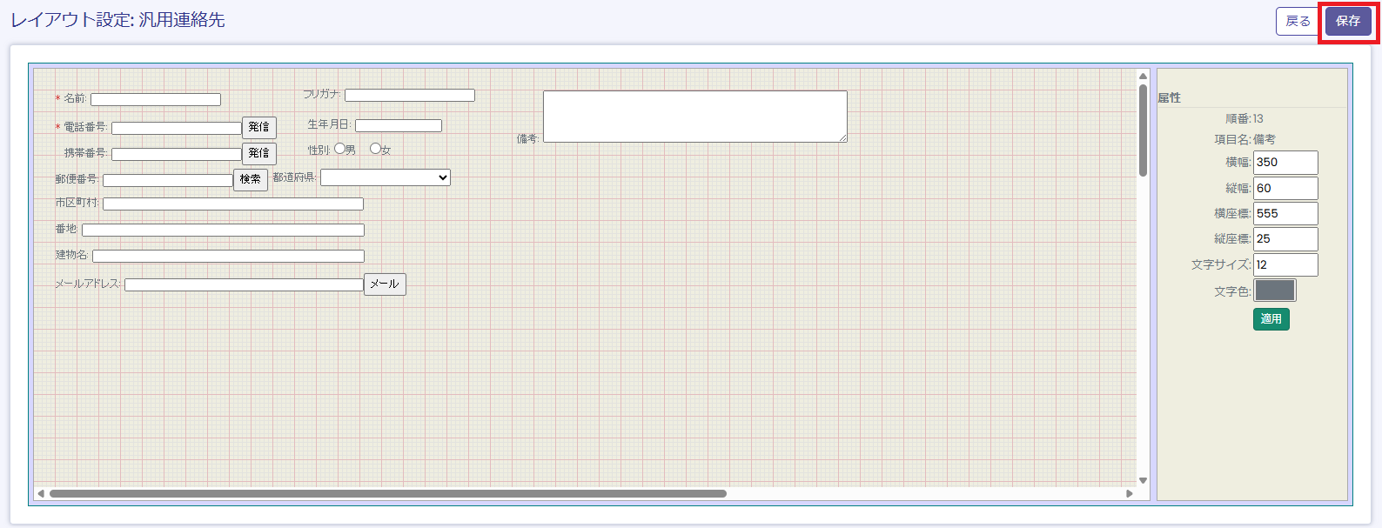This screenshot has height=528, width=1382.
Task: Open the 都道府県 dropdown
Action: tap(385, 177)
